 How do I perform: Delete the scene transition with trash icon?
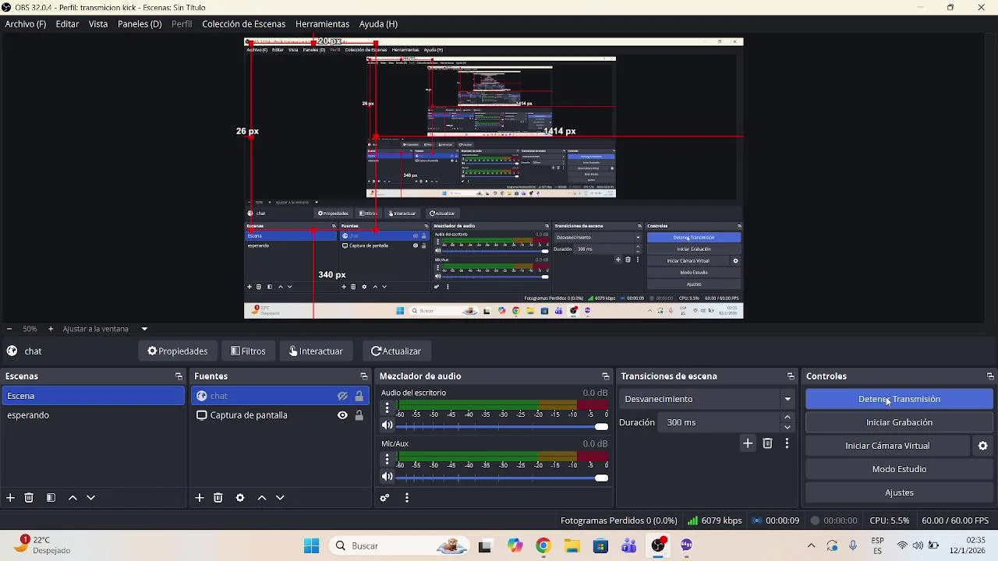tap(768, 443)
